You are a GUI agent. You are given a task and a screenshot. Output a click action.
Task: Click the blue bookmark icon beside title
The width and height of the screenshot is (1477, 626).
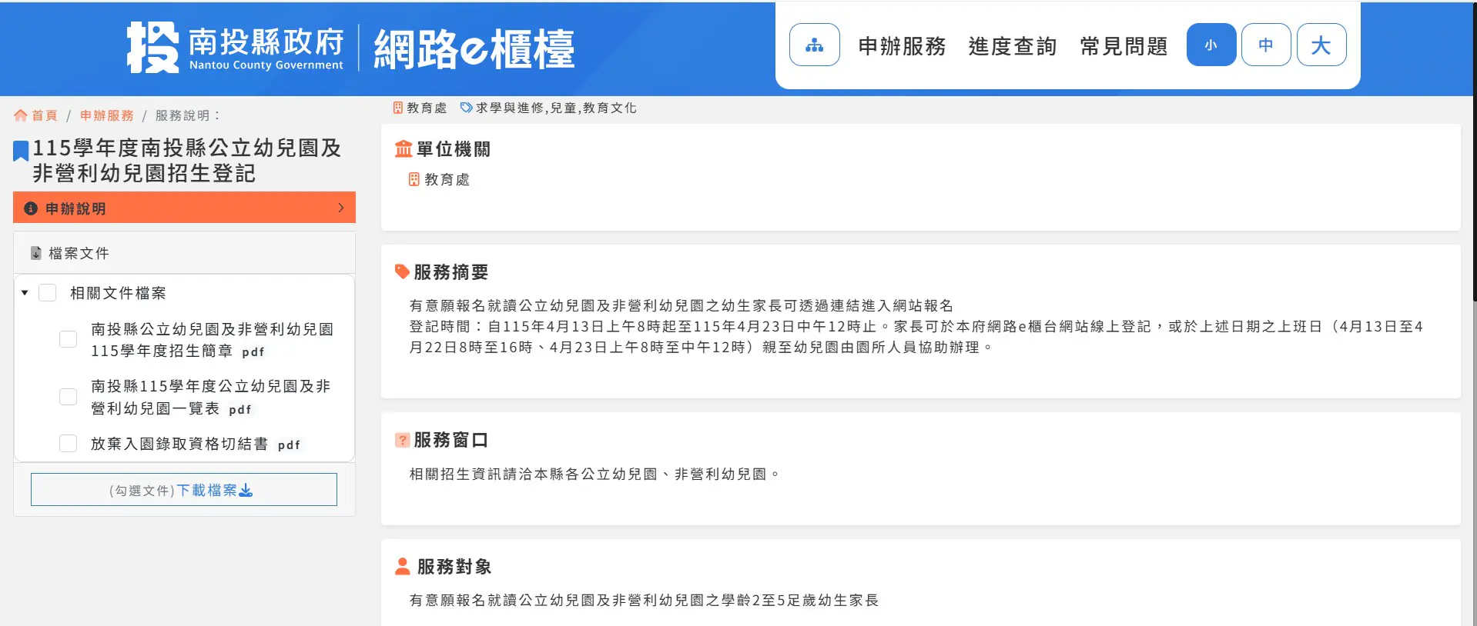21,151
